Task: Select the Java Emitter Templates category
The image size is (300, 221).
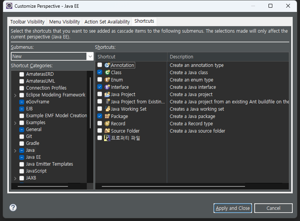Action: [50, 164]
